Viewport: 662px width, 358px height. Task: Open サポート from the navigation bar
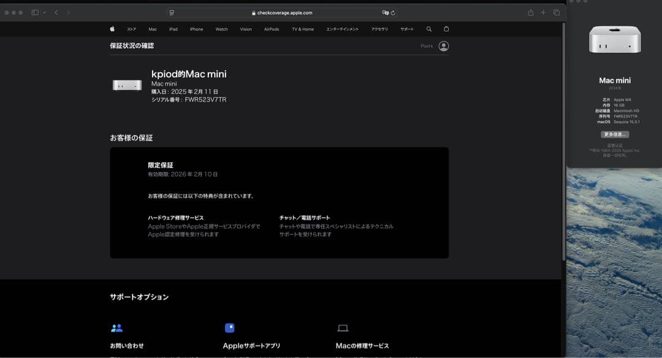tap(406, 29)
